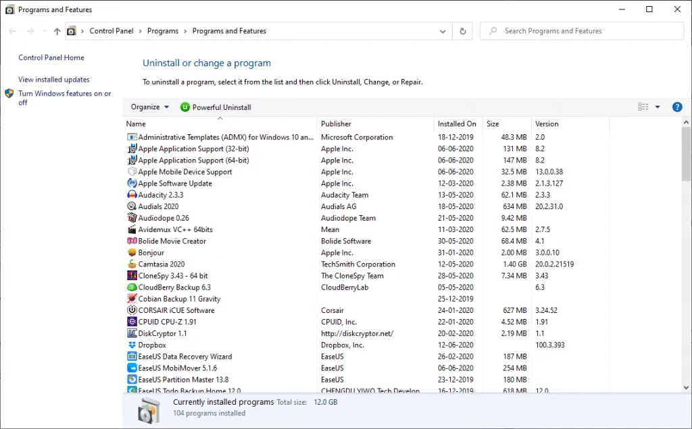Viewport: 692px width, 429px height.
Task: Click the CORSAIR iCUE Software icon
Action: pos(132,310)
